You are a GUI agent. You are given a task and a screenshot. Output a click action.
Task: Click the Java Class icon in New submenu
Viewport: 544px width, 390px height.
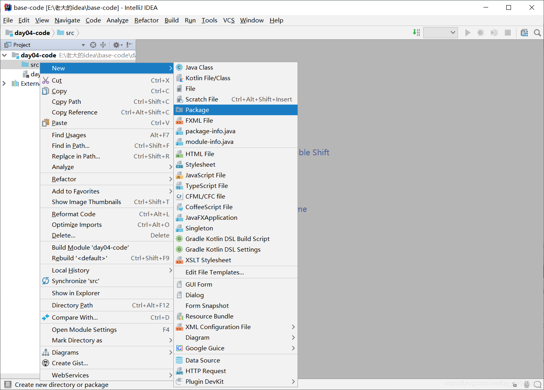(x=179, y=68)
